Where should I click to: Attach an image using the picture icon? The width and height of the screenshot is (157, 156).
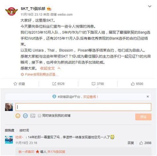(33, 116)
